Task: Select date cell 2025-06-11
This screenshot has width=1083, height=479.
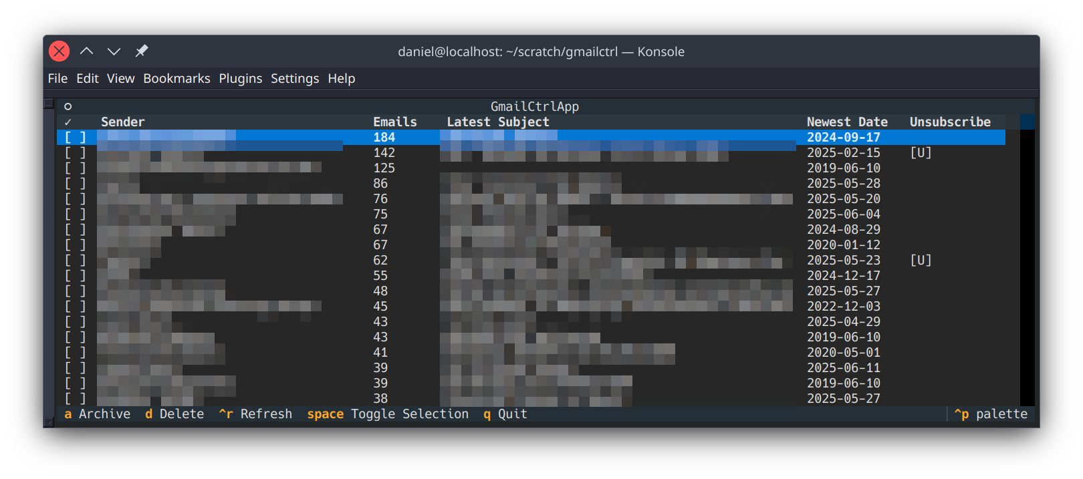Action: 844,368
